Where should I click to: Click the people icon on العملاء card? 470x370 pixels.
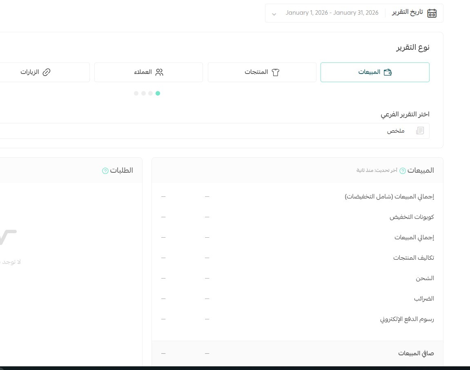pyautogui.click(x=160, y=72)
